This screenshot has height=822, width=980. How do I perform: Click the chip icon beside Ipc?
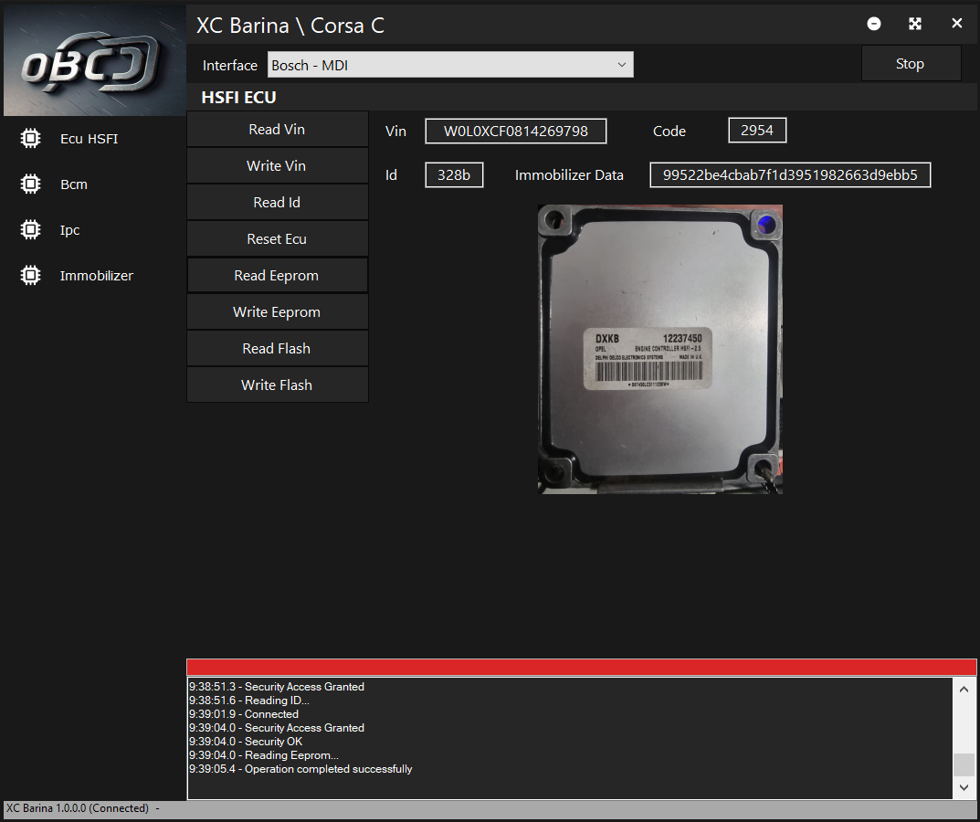tap(30, 230)
